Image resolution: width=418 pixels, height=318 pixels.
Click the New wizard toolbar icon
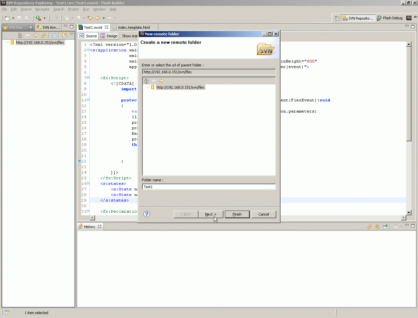pos(7,18)
